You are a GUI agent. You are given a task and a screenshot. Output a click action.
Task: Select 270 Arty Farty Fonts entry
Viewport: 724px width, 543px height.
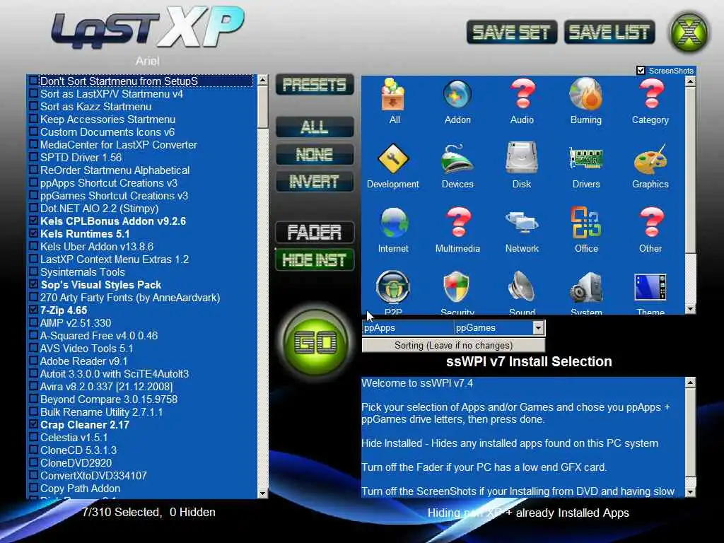[130, 297]
